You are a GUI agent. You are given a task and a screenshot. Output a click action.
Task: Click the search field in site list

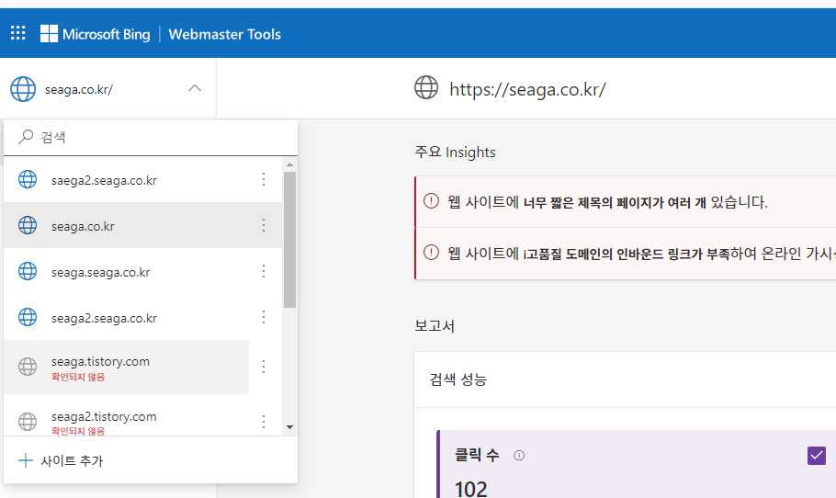click(151, 137)
